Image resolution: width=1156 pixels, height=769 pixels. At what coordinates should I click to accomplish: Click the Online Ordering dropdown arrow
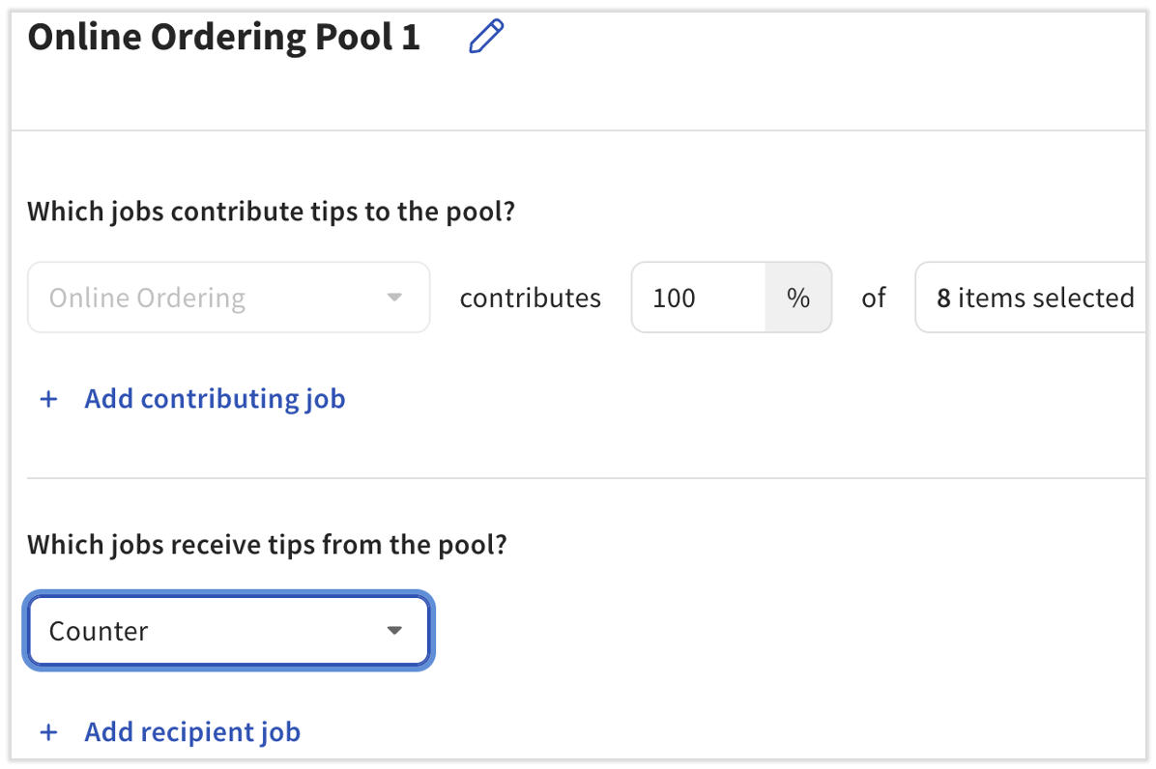click(394, 298)
